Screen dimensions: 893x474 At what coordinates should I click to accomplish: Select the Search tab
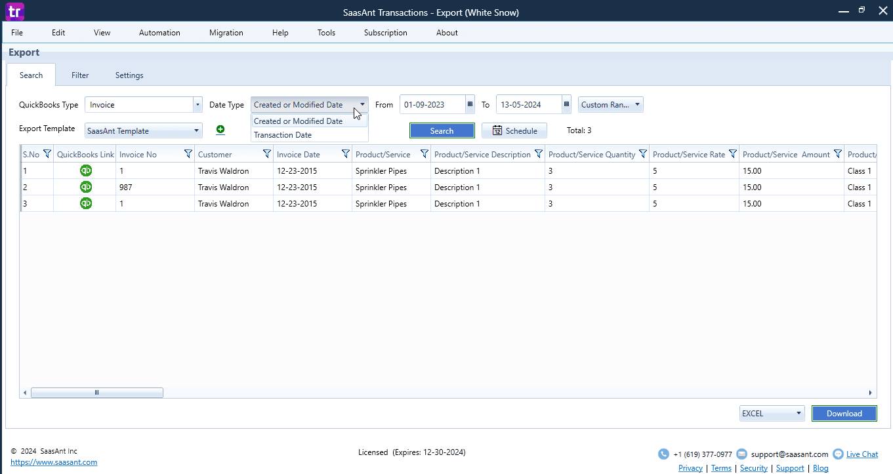tap(31, 75)
